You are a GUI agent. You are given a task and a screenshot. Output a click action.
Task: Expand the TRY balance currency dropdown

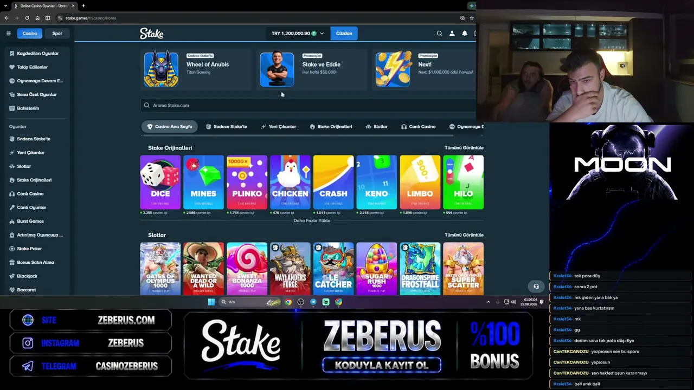coord(298,34)
